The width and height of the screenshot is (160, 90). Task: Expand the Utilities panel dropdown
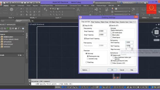145,18
